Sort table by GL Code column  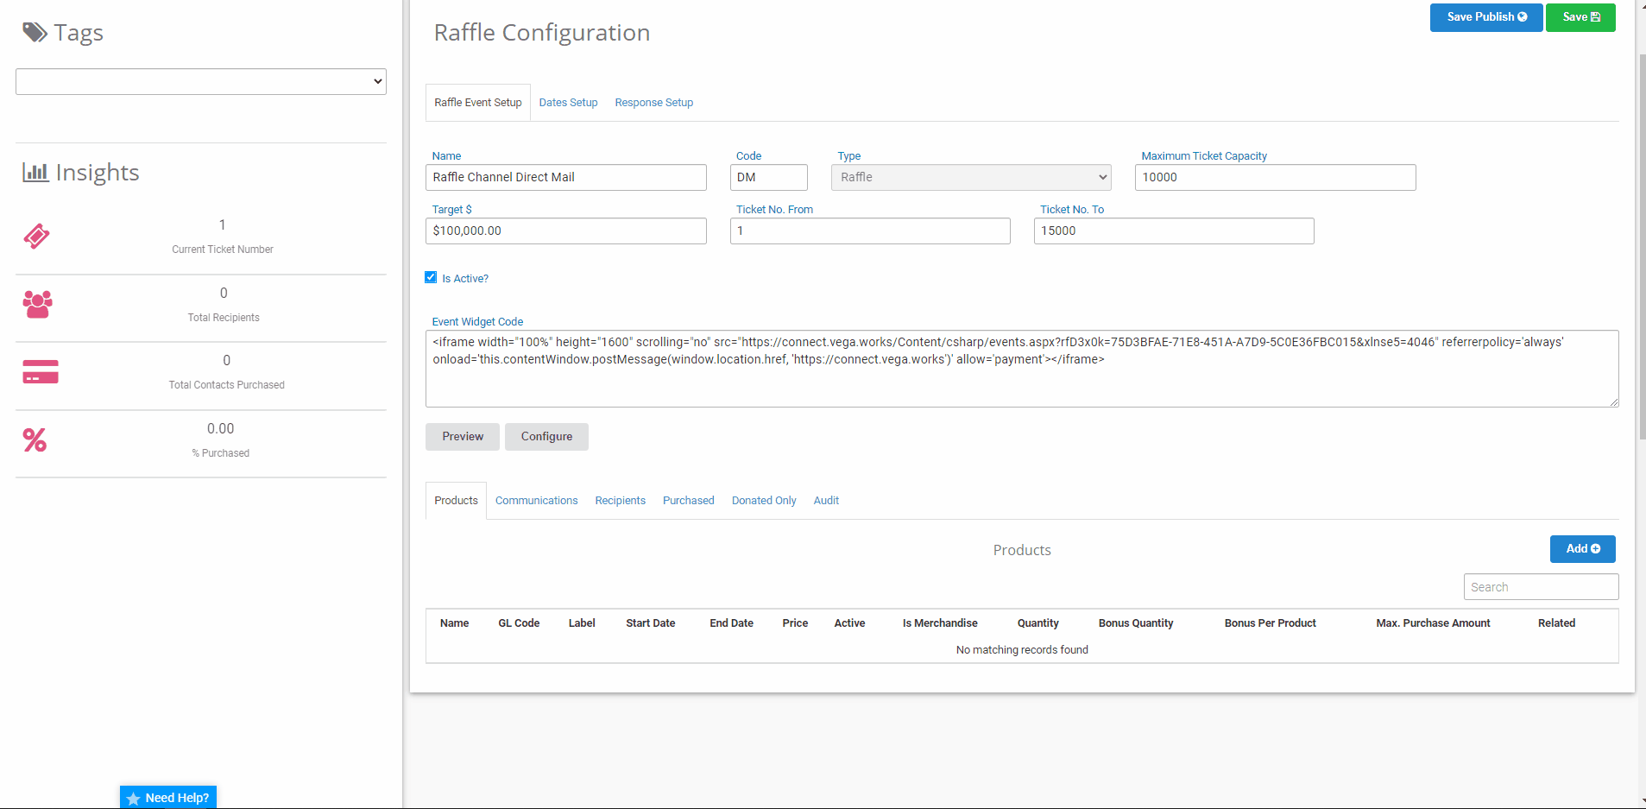519,623
